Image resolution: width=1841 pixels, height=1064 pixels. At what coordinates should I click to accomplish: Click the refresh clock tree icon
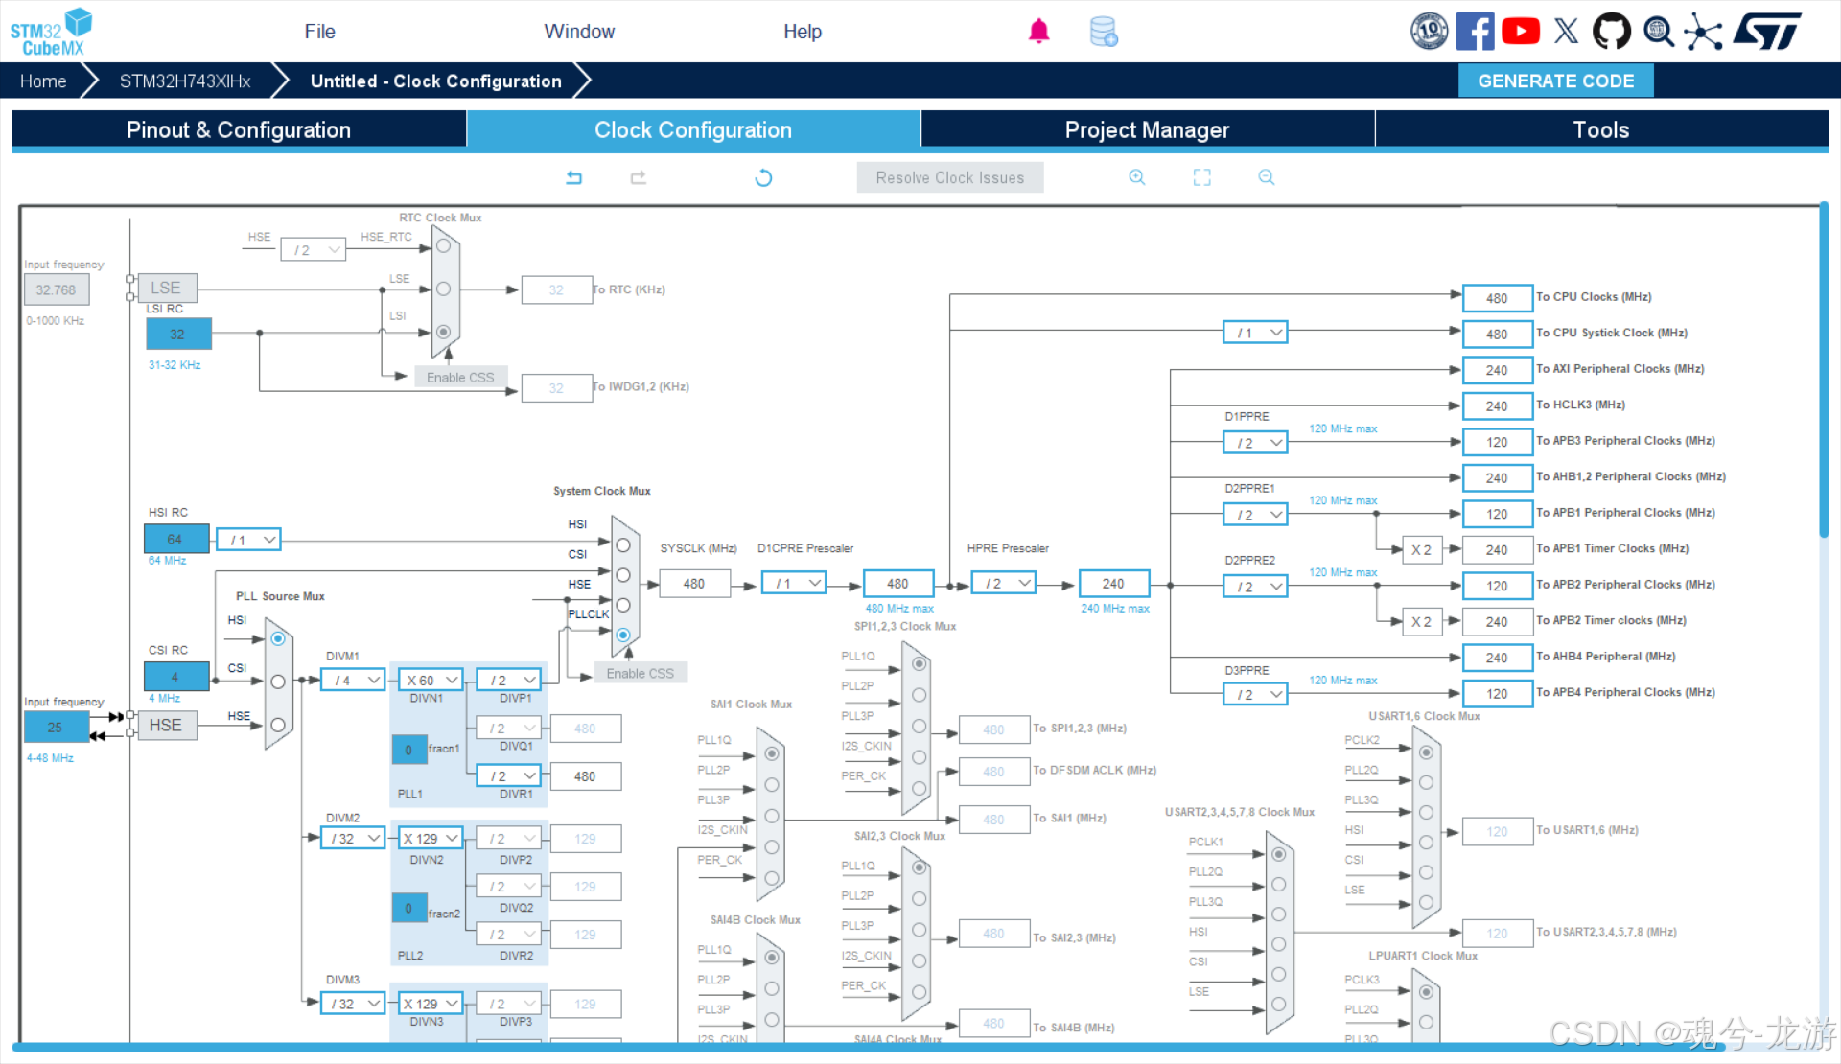(x=763, y=177)
